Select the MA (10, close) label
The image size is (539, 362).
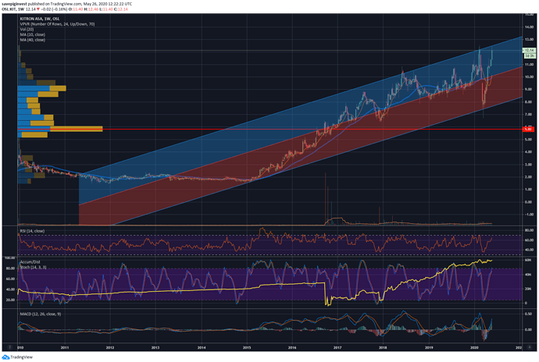pos(32,34)
